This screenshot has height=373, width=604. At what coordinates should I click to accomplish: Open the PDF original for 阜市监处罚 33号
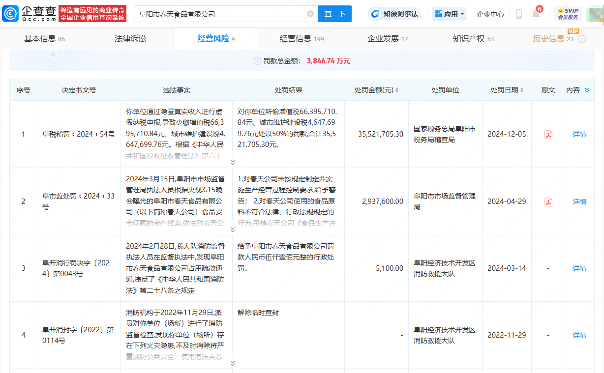[548, 202]
